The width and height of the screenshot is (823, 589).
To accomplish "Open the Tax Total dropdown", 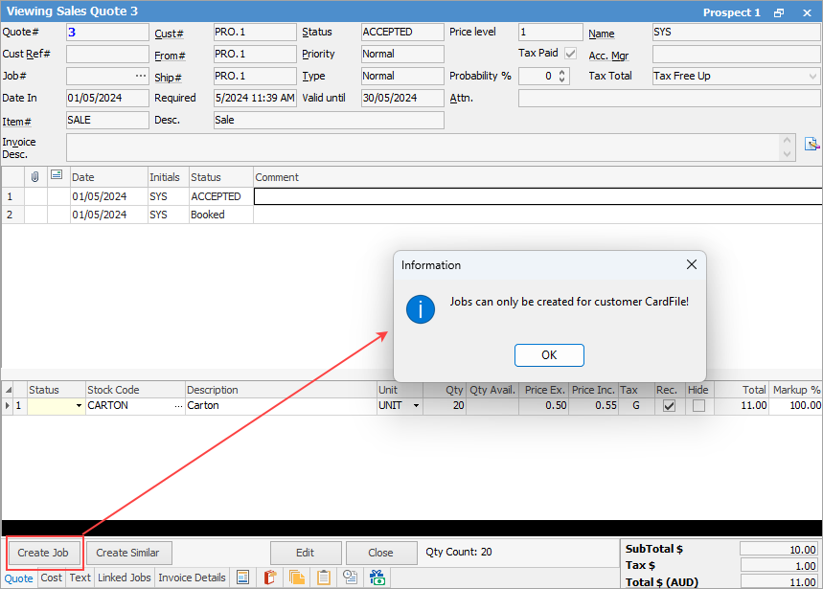I will [x=813, y=76].
